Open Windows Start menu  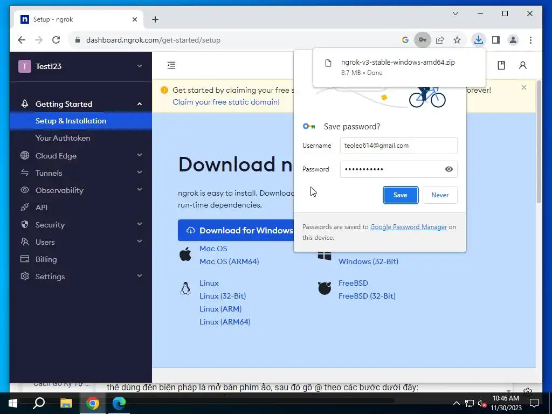(x=13, y=403)
